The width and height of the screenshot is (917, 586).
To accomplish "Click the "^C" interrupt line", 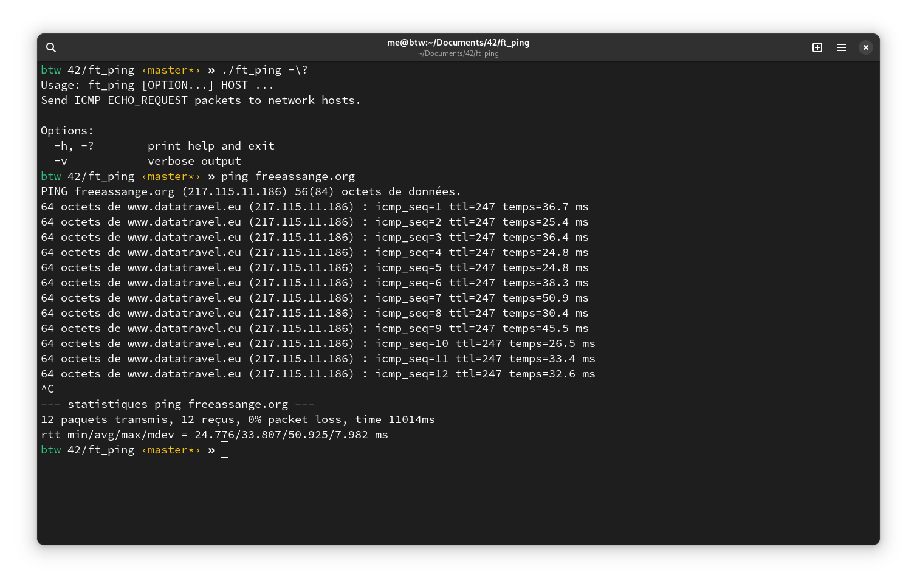I will point(47,389).
